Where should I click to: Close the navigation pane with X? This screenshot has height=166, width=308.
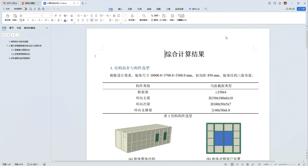pyautogui.click(x=47, y=28)
